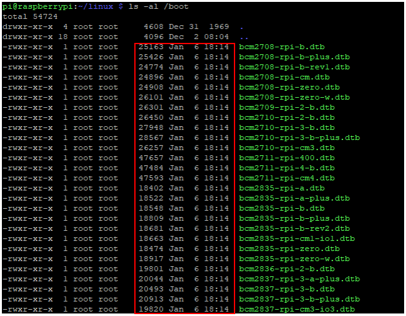Viewport: 406px width, 316px height.
Task: Click file size value 18681
Action: [151, 229]
